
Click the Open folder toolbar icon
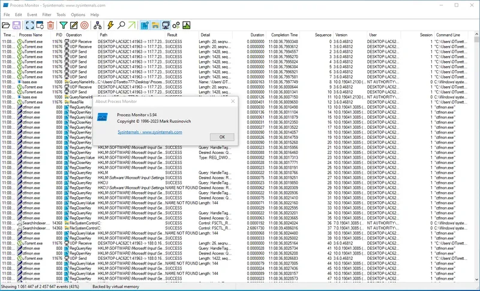click(6, 25)
